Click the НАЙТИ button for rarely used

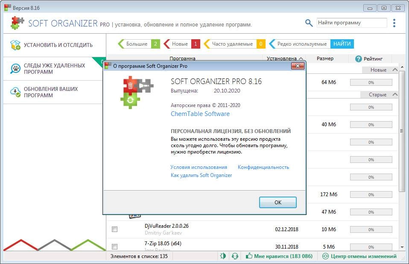342,44
